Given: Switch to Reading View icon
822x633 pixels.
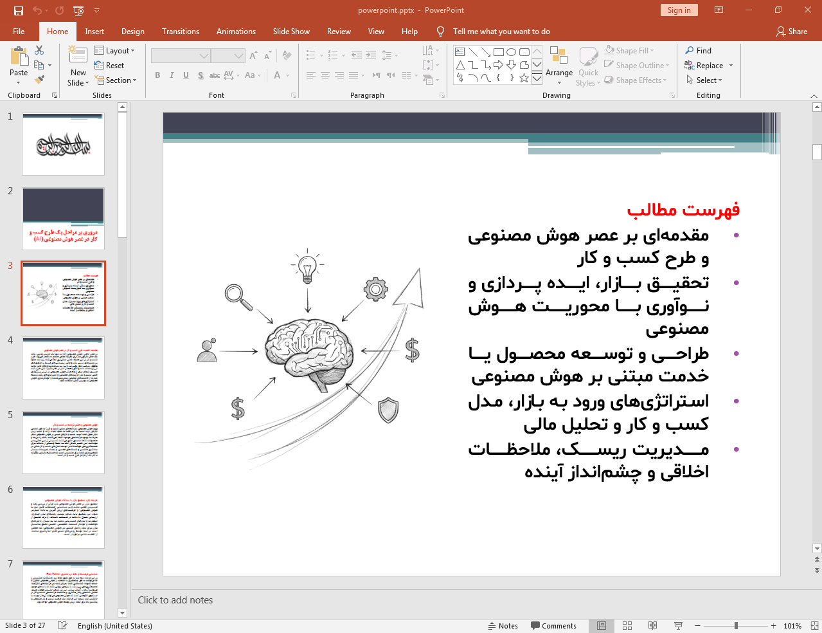Looking at the screenshot, I should 652,626.
